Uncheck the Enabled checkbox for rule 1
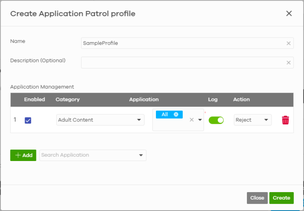The width and height of the screenshot is (304, 211). 28,120
